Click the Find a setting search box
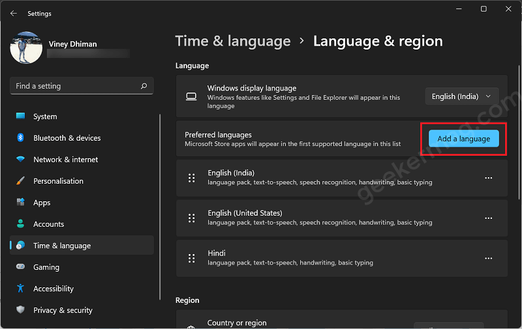The height and width of the screenshot is (329, 522). (x=82, y=86)
